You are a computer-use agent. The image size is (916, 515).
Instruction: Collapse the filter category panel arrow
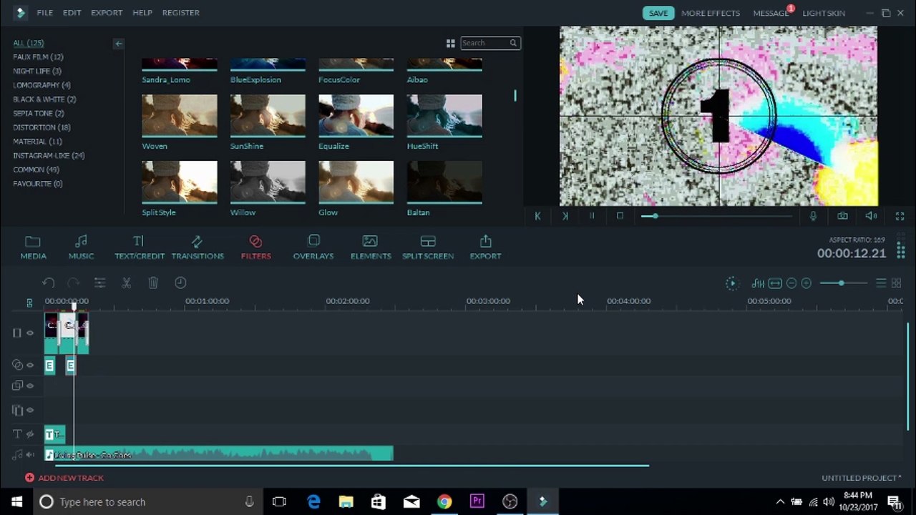click(119, 44)
